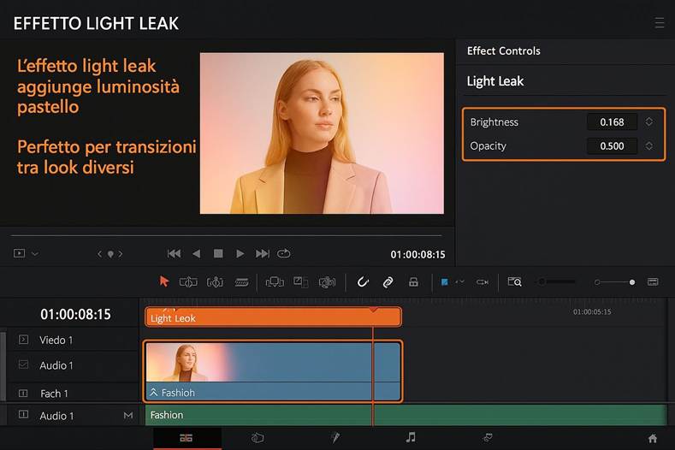
Task: Open the Fairlight music note page
Action: [x=411, y=437]
